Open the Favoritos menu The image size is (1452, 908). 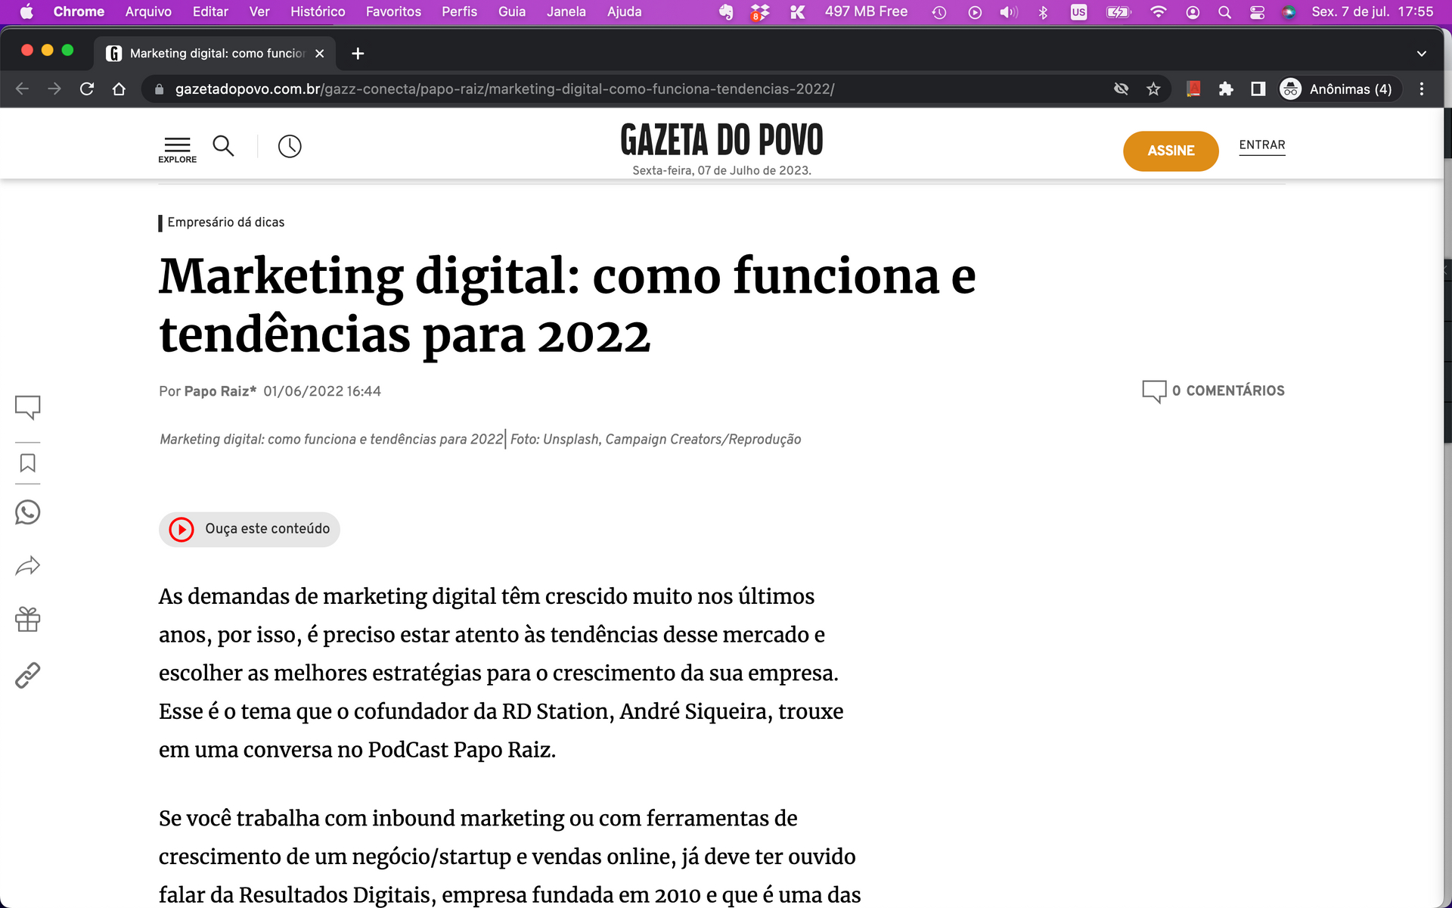(x=393, y=11)
